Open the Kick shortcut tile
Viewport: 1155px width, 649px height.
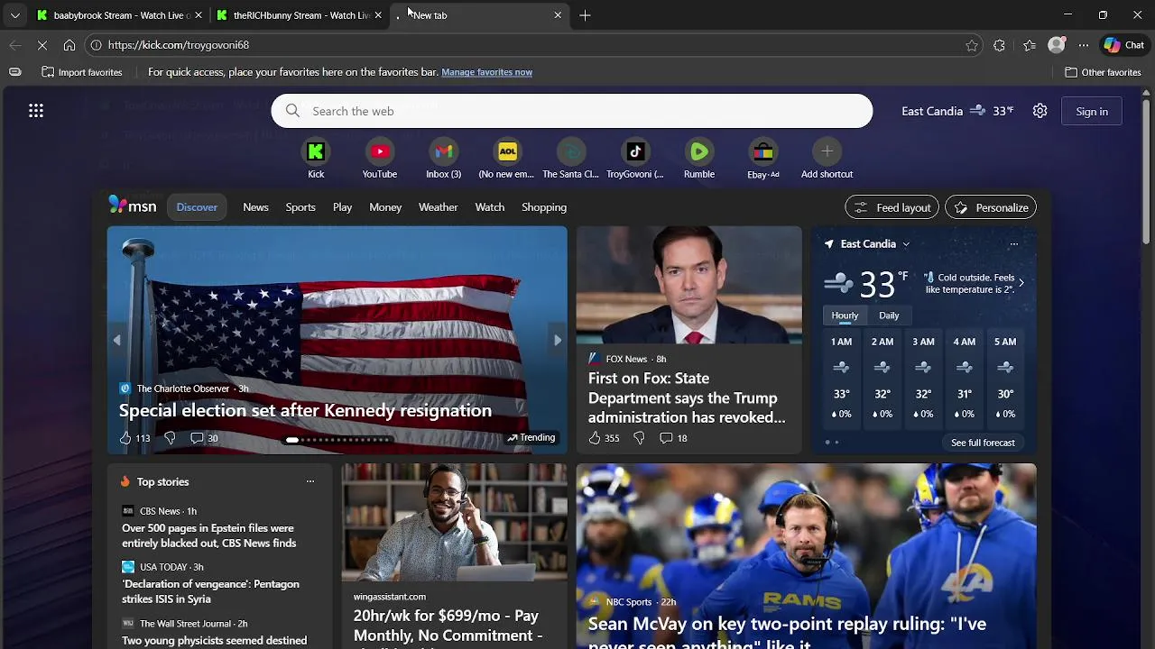(x=316, y=160)
